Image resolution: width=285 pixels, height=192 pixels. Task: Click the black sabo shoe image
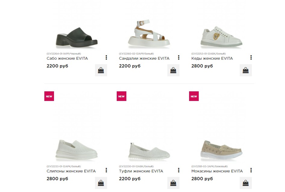click(77, 37)
